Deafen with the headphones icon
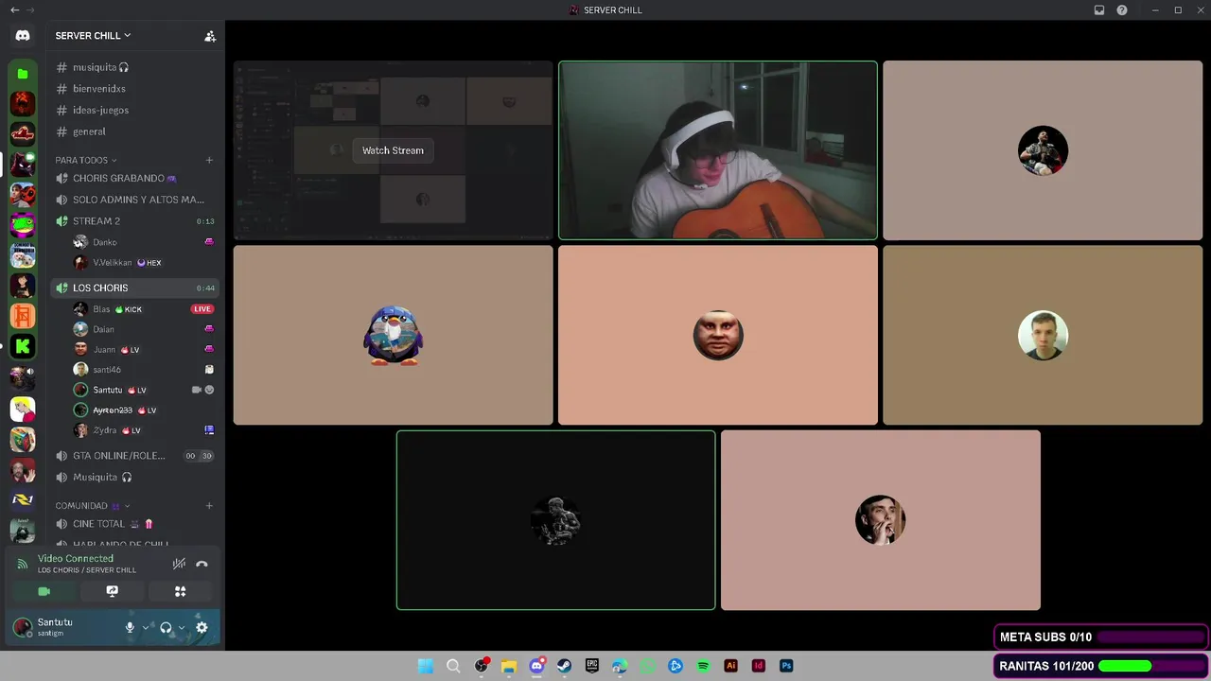The height and width of the screenshot is (681, 1211). pyautogui.click(x=166, y=627)
